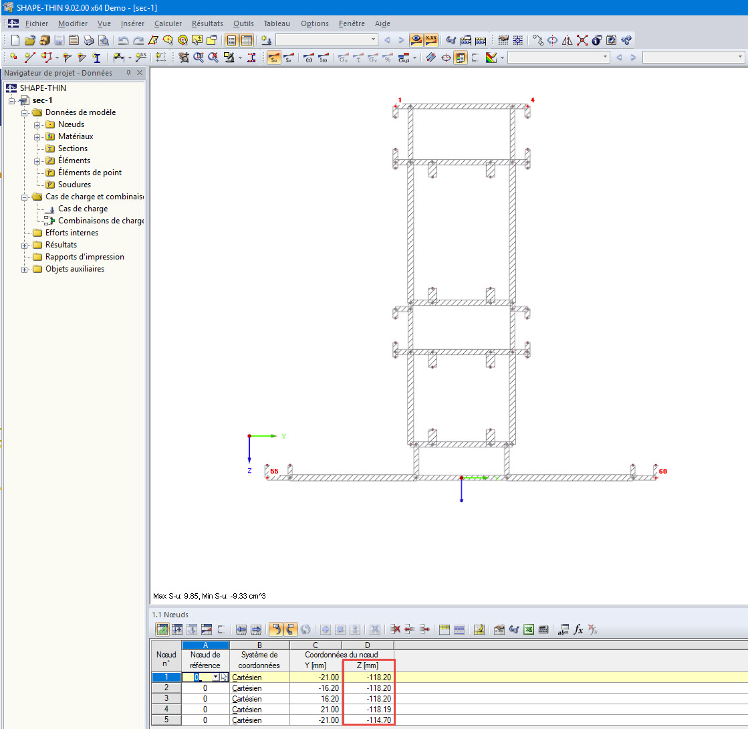Toggle the Su static moment display

coord(274,58)
